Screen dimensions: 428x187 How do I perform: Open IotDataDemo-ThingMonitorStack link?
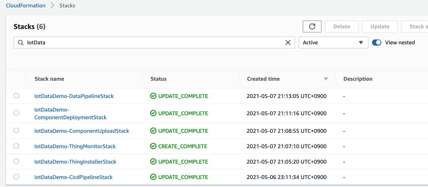tap(75, 146)
